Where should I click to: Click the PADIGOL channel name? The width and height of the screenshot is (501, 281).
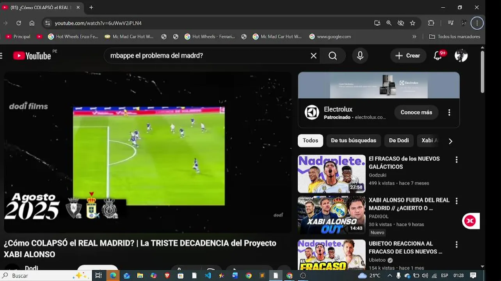click(378, 217)
